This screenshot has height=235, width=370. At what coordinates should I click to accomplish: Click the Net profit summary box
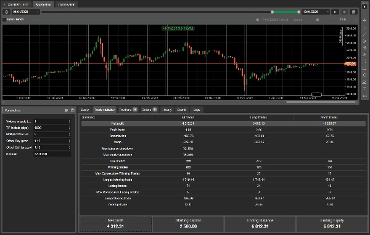(x=116, y=224)
